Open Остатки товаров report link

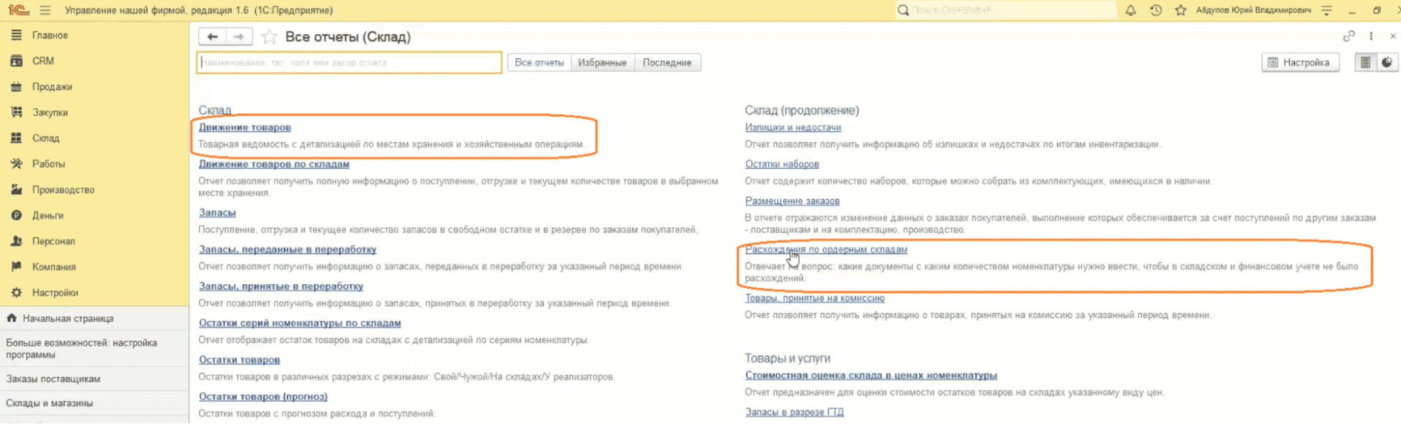239,360
